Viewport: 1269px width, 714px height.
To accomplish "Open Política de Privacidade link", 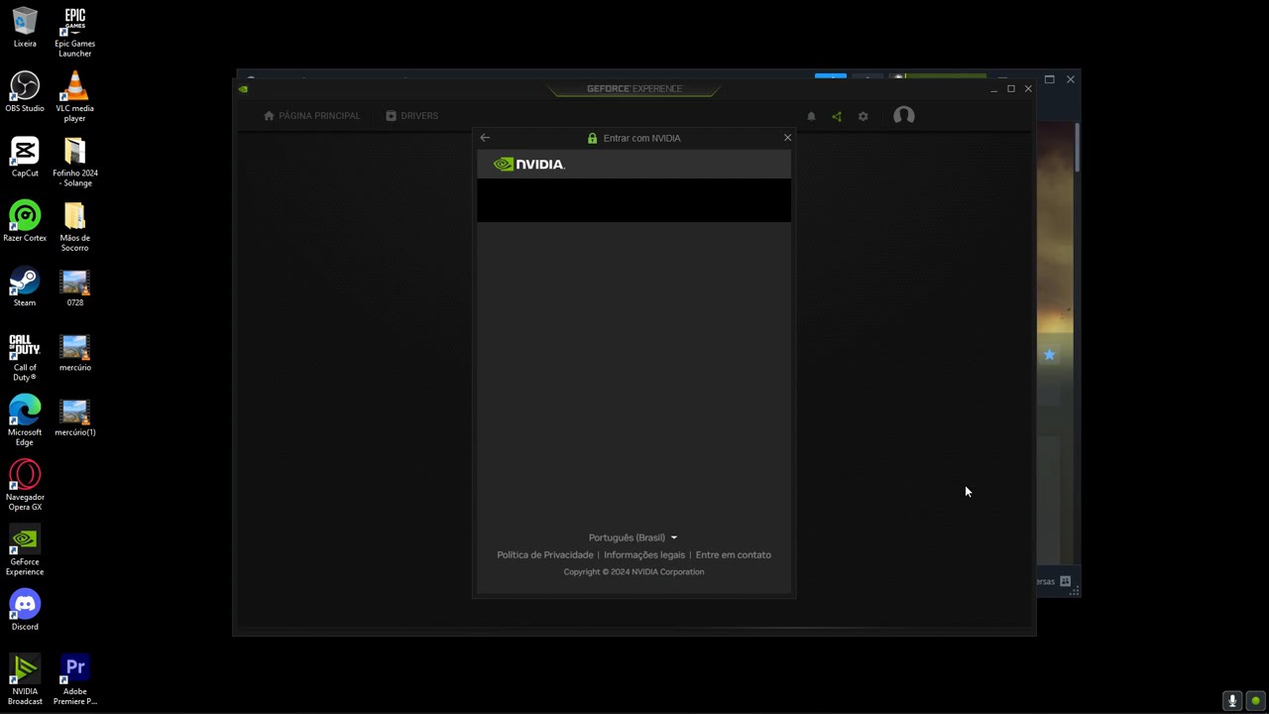I will pyautogui.click(x=545, y=555).
